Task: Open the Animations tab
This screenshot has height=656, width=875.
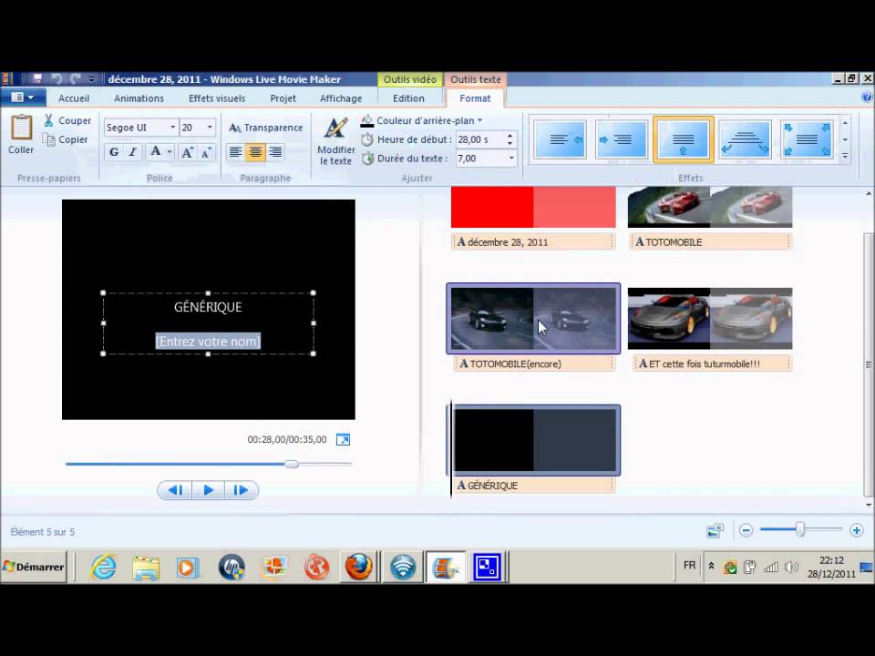Action: 139,98
